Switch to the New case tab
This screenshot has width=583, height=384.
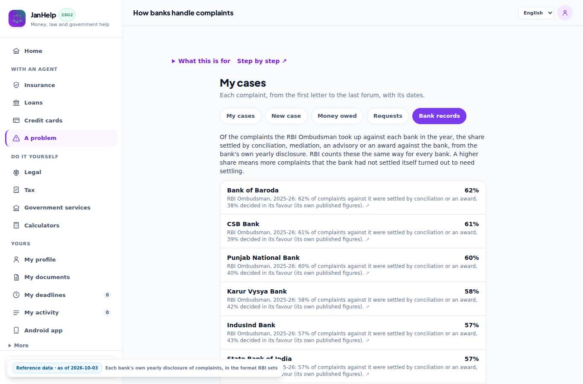[286, 116]
